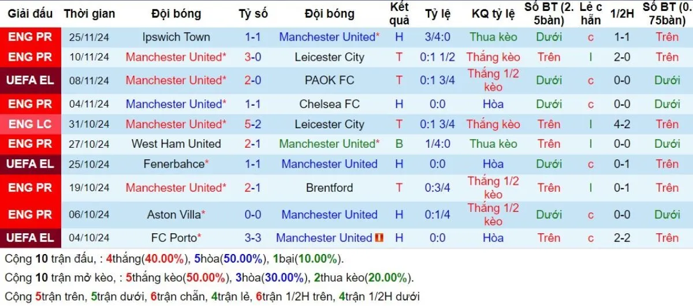Click the 25/11/24 match date
This screenshot has width=693, height=306.
click(90, 37)
